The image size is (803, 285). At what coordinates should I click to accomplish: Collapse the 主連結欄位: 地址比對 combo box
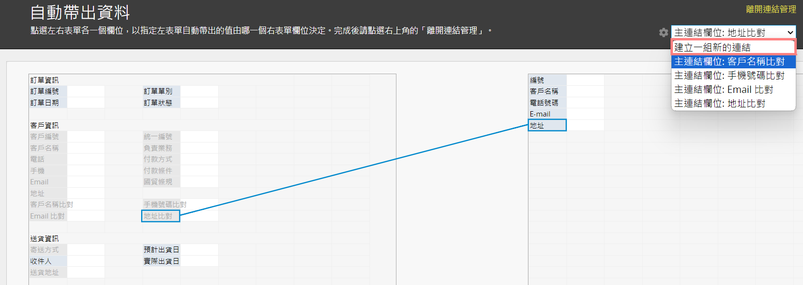pyautogui.click(x=733, y=32)
